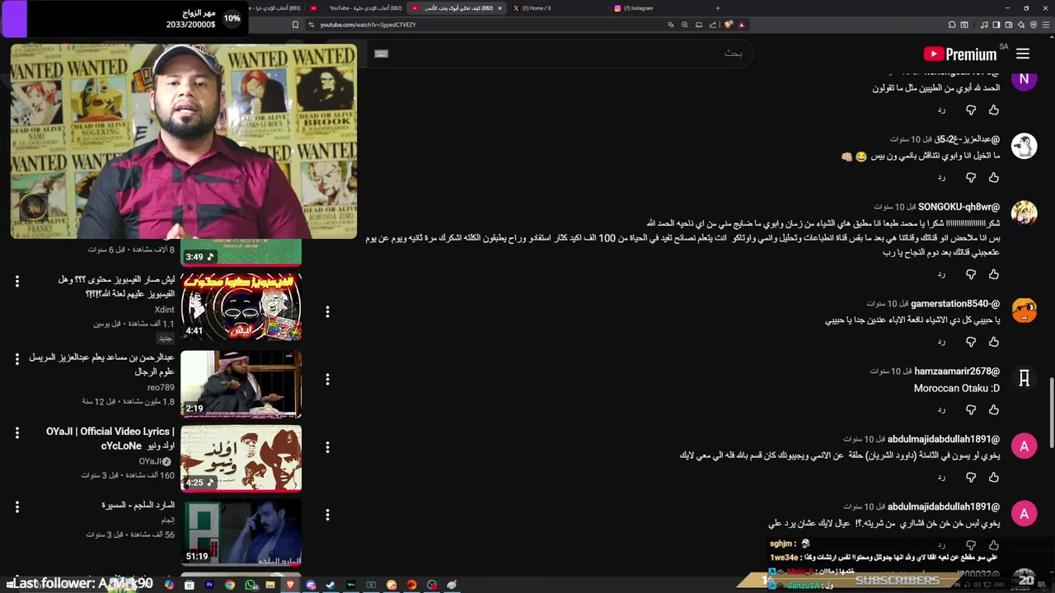The height and width of the screenshot is (593, 1055).
Task: Select the active كيف تخلي أبوك يحب الأنمي tab
Action: coord(455,8)
